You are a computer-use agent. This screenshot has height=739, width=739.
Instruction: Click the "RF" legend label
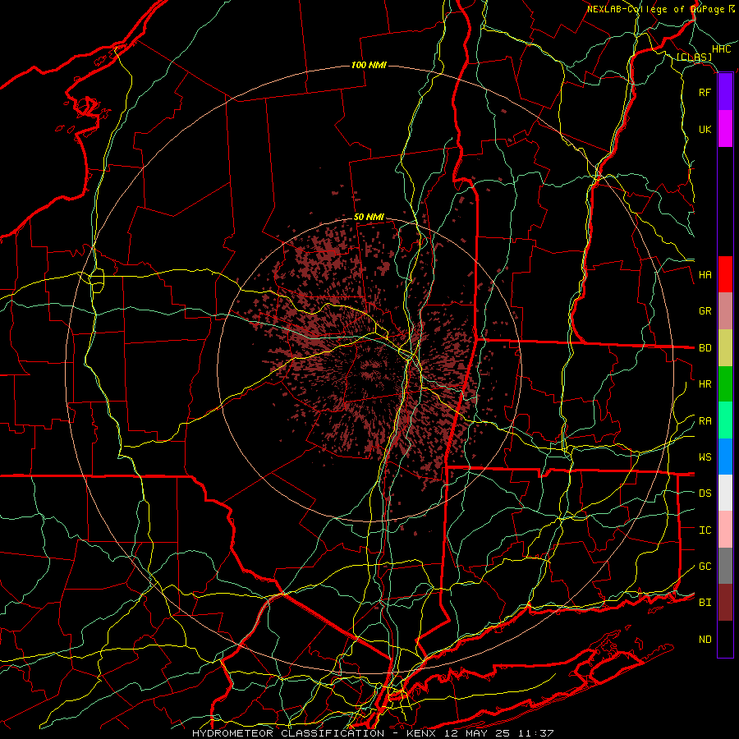705,92
